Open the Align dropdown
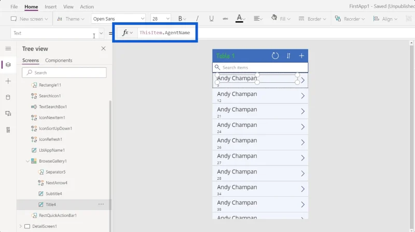The height and width of the screenshot is (232, 415). [385, 19]
